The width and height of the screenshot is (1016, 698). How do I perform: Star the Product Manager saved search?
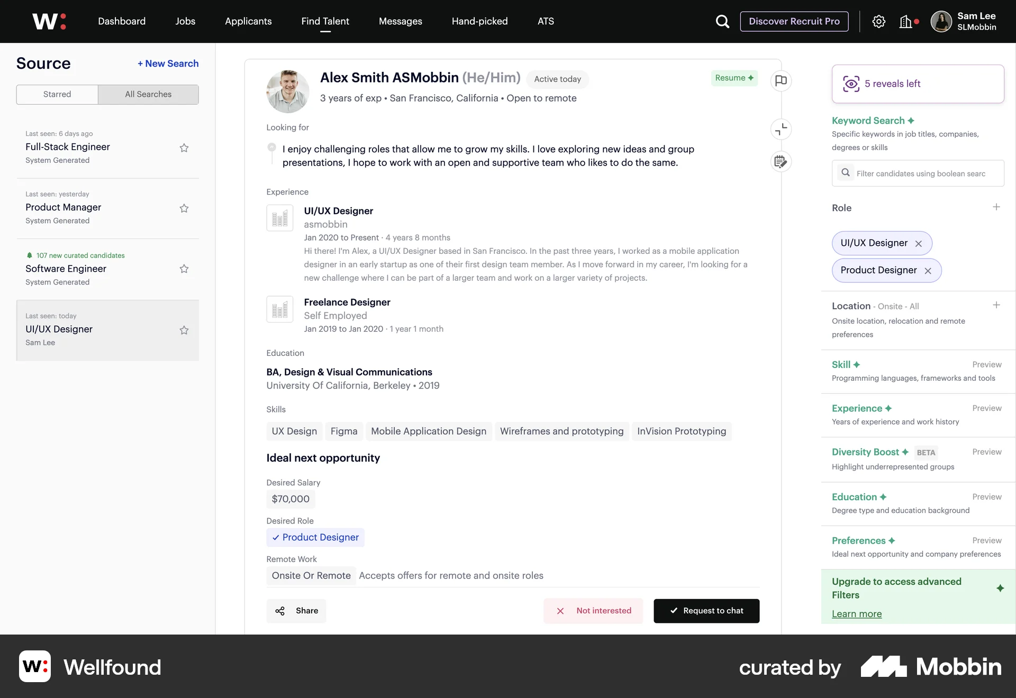(184, 208)
